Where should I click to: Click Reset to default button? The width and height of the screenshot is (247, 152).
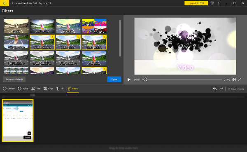coord(14,80)
